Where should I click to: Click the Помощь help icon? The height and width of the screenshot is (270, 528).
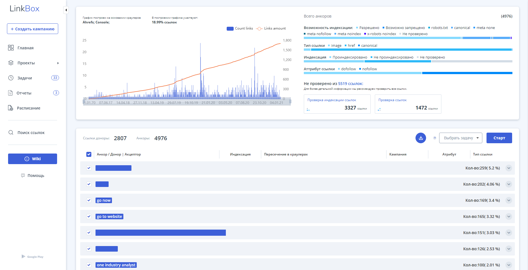click(23, 176)
